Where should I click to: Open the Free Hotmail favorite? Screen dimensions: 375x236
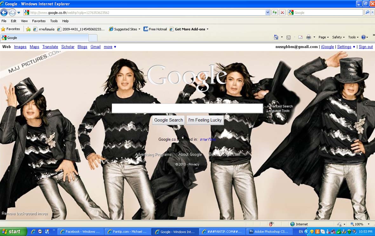click(155, 29)
